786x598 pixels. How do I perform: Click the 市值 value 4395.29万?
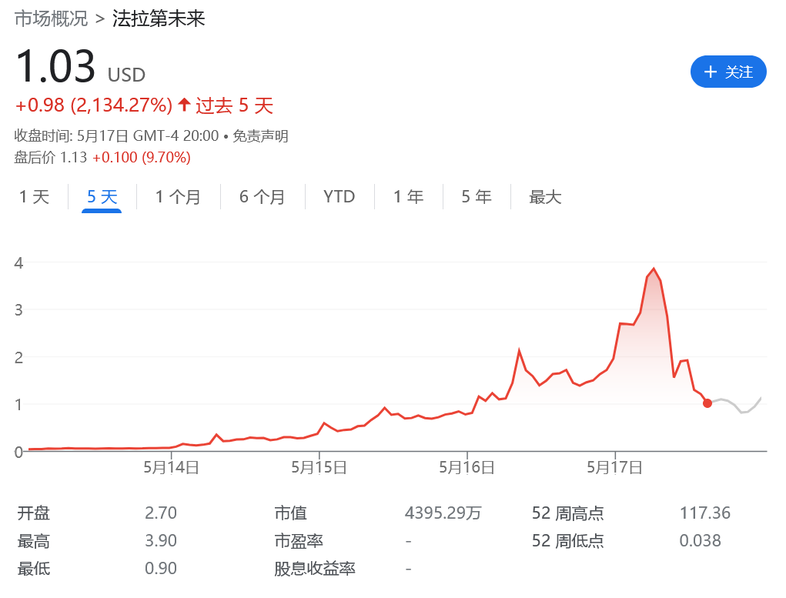point(443,513)
